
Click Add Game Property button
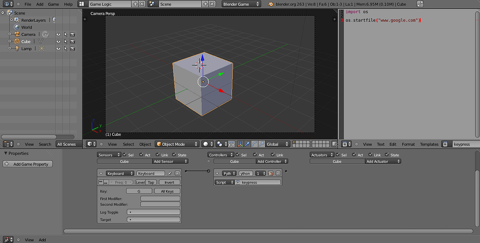pyautogui.click(x=27, y=164)
